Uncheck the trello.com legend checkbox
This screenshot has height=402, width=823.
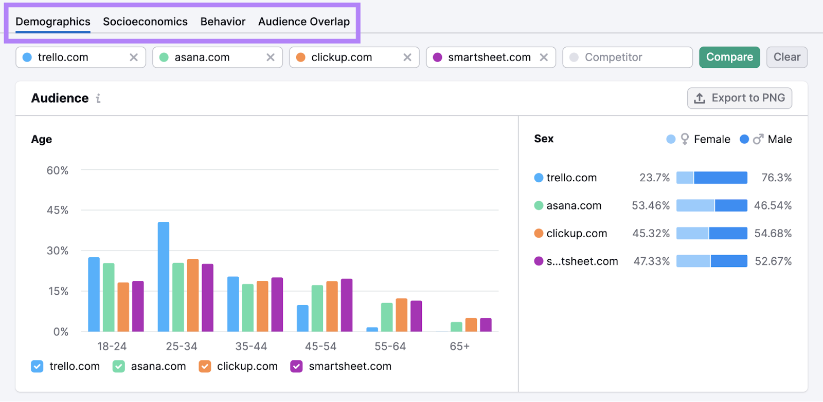(x=37, y=366)
